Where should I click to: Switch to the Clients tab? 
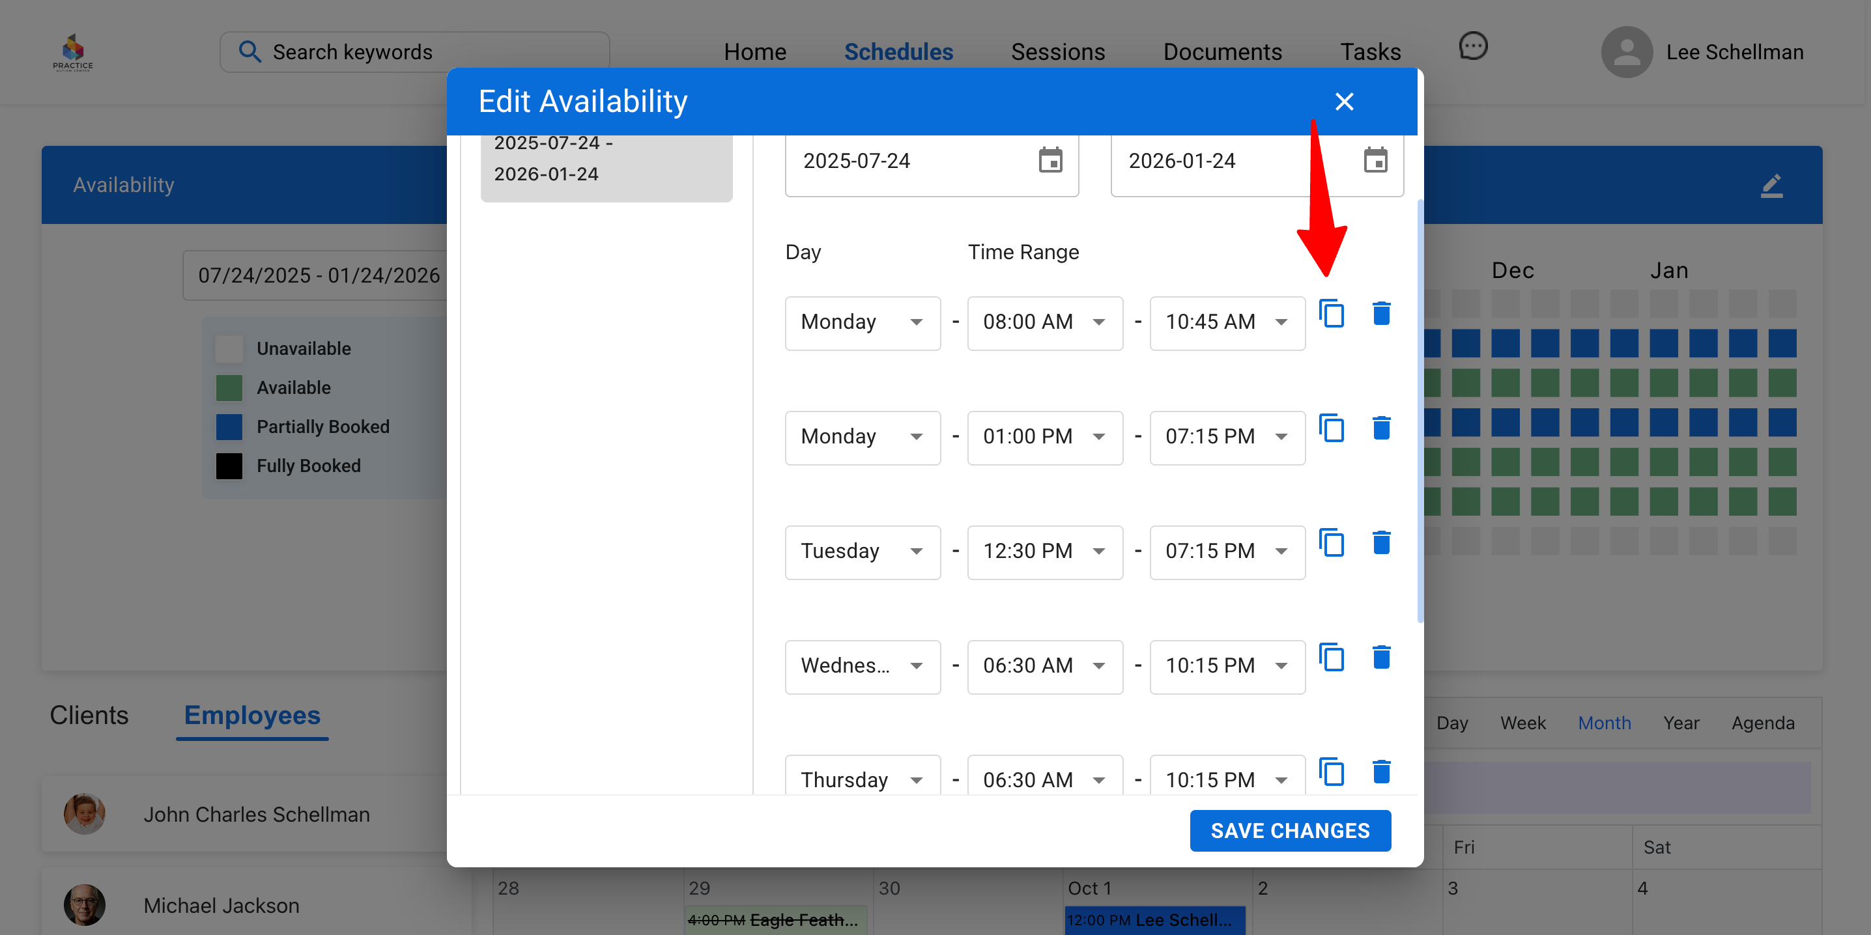89,716
